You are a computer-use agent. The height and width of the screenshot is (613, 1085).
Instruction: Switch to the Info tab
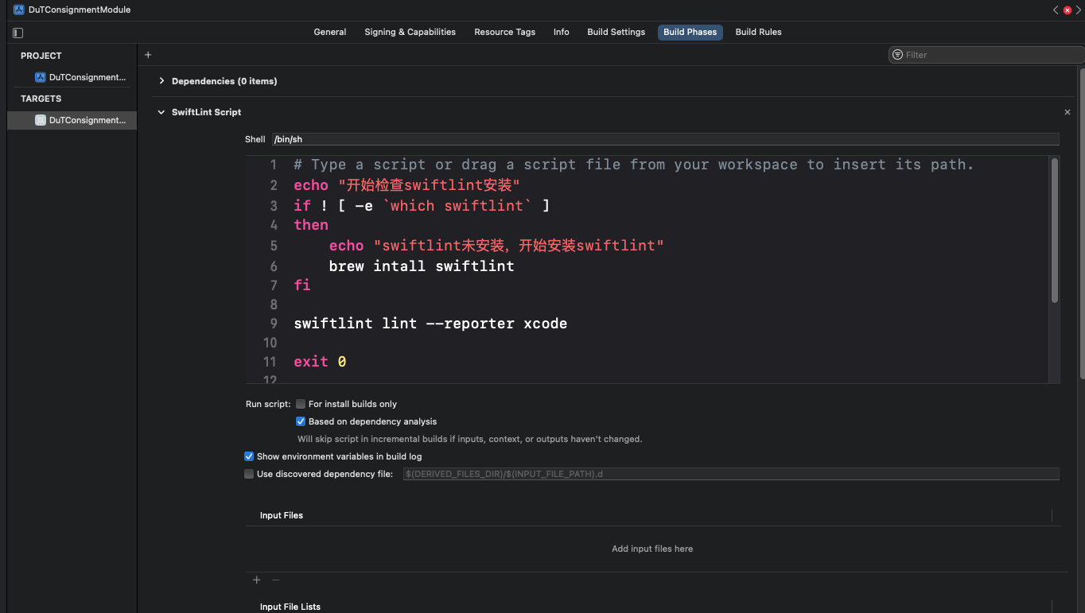pyautogui.click(x=562, y=32)
